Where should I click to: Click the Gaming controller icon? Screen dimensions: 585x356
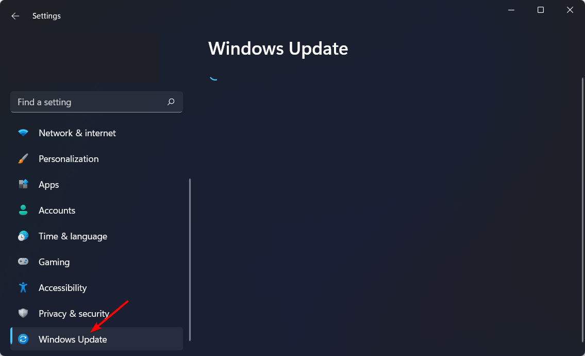tap(23, 262)
